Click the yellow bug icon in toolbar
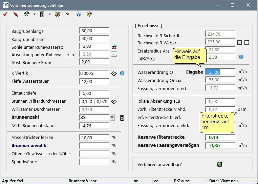This screenshot has height=184, width=258. [89, 14]
